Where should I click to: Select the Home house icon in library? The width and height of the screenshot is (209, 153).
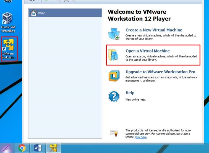click(33, 13)
